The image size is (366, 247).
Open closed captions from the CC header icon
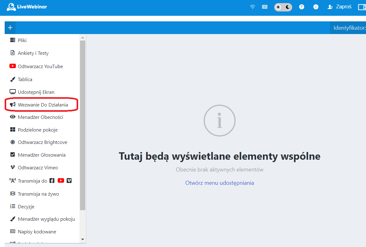pos(265,7)
